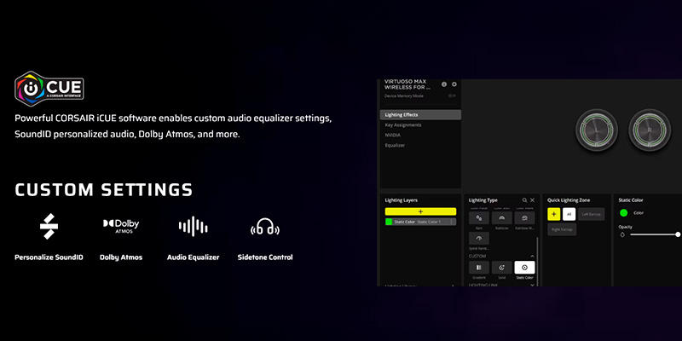Click the iCUE logo badge
The image size is (682, 341).
pyautogui.click(x=49, y=89)
